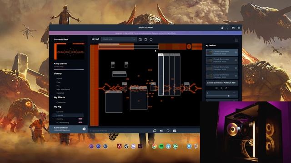Open Google Chrome from the dock
The height and width of the screenshot is (163, 291).
[x=154, y=146]
